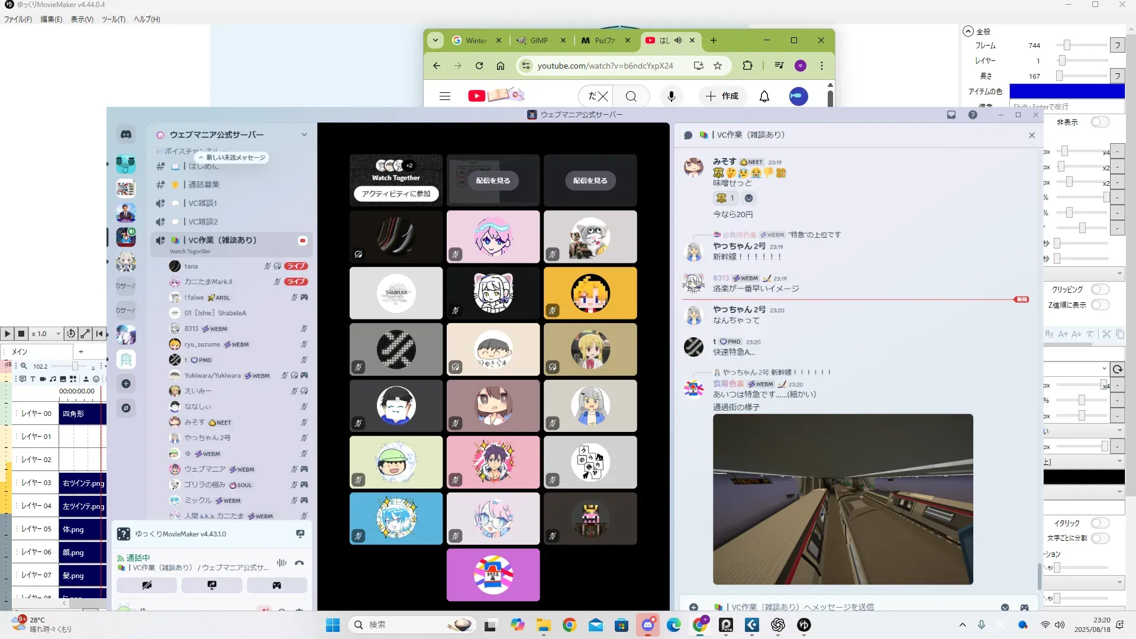Image resolution: width=1136 pixels, height=639 pixels.
Task: Click the blue アイテムの色 swatch
Action: tap(1066, 91)
